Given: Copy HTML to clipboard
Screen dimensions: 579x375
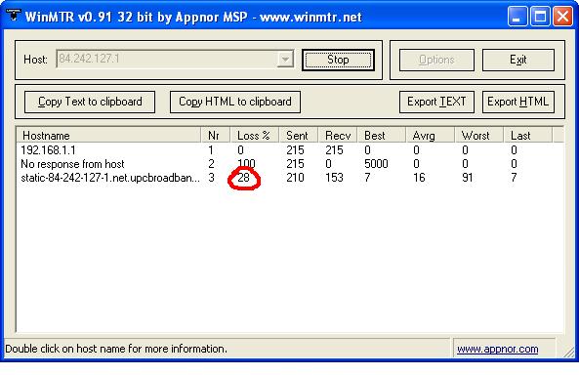Looking at the screenshot, I should [235, 102].
